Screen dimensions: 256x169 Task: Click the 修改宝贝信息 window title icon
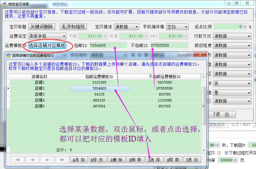pos(4,4)
